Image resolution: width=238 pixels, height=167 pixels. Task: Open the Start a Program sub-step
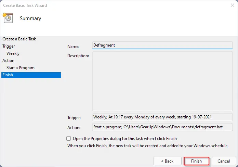pyautogui.click(x=21, y=68)
